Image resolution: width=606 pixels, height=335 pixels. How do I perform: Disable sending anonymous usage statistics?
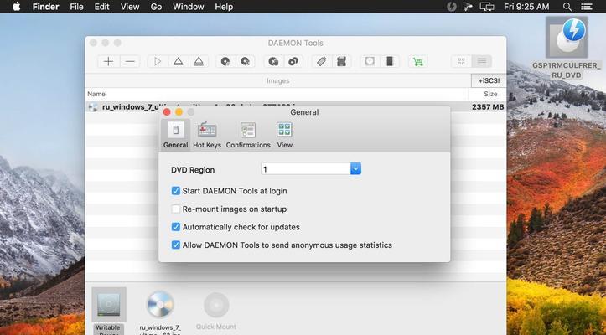[175, 245]
